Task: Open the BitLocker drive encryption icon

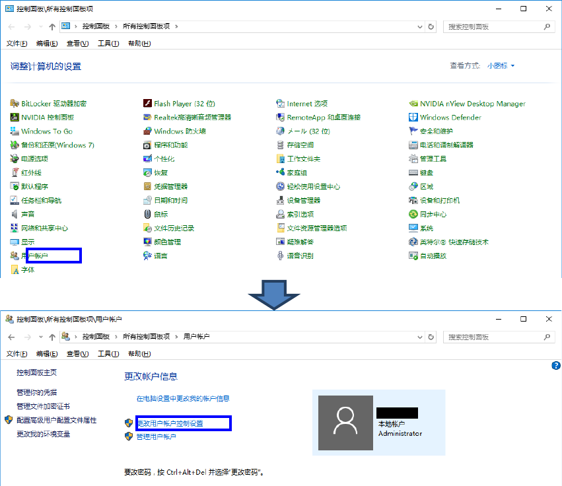Action: pos(15,104)
